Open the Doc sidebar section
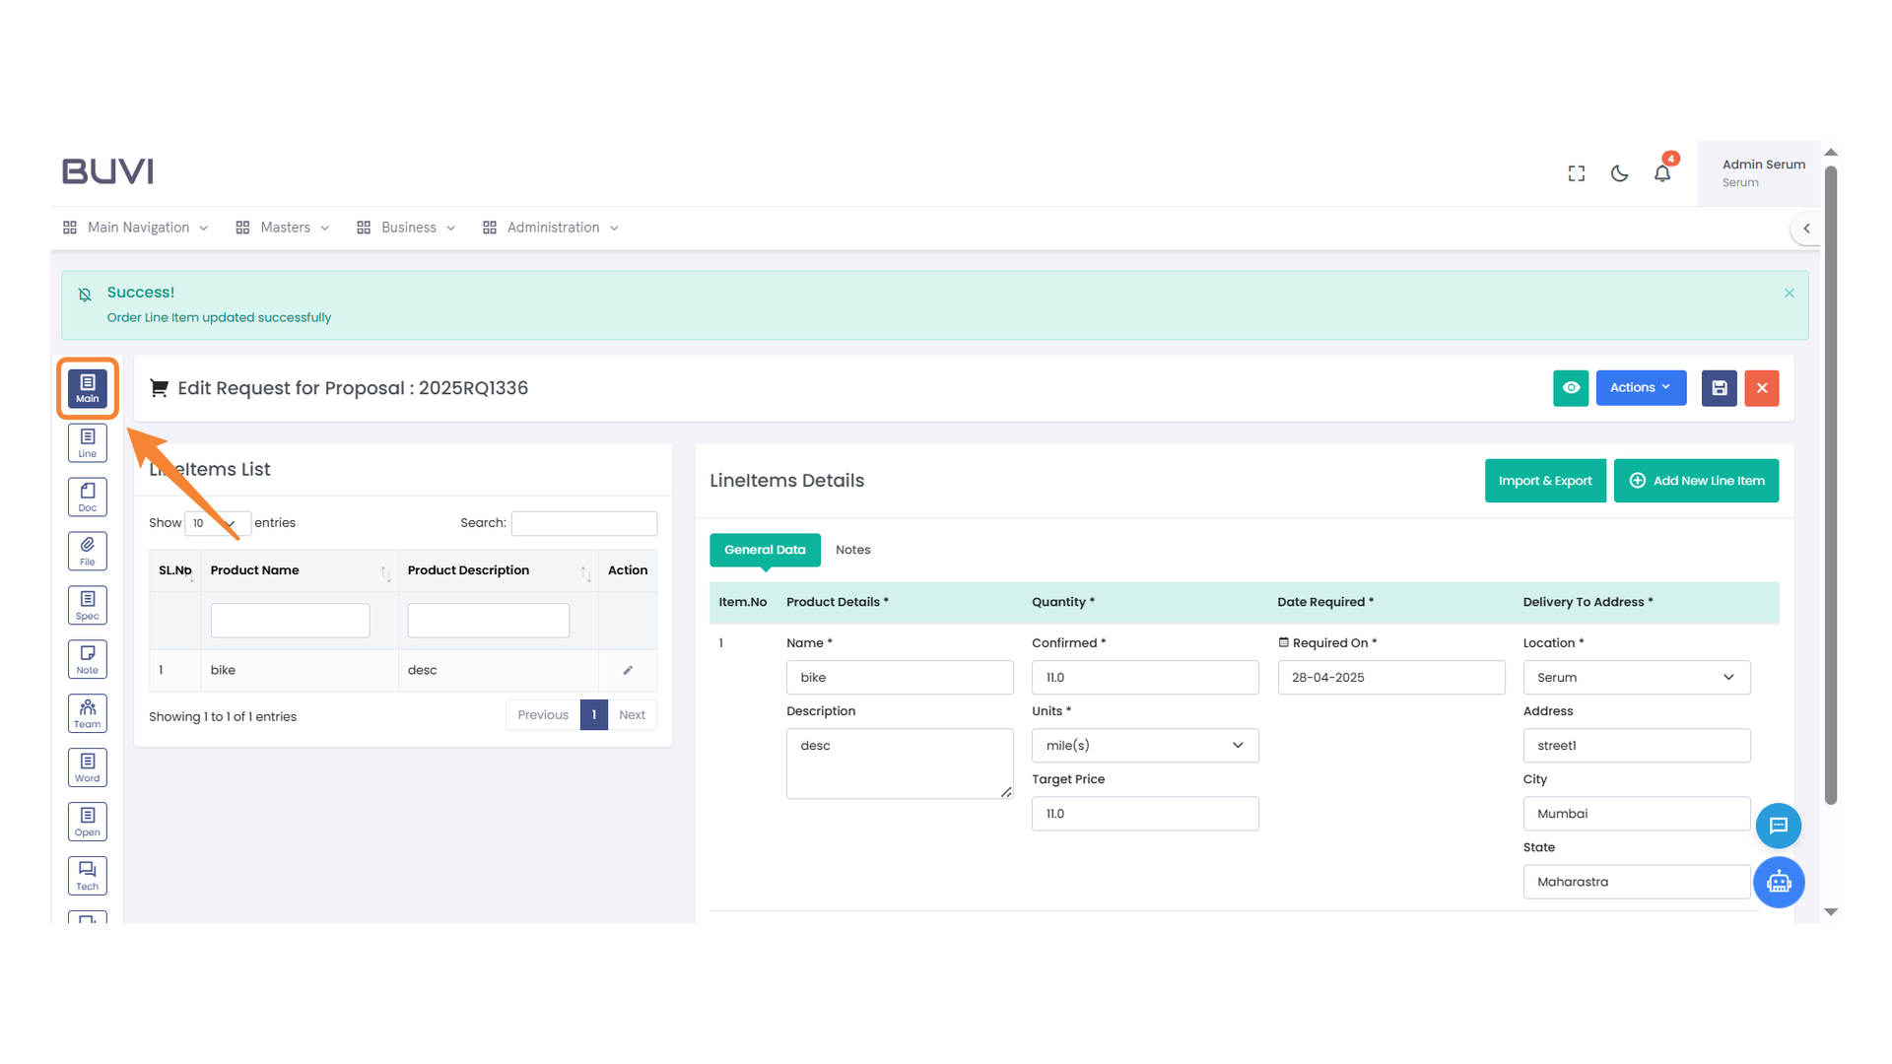This screenshot has width=1892, height=1064. (x=87, y=497)
